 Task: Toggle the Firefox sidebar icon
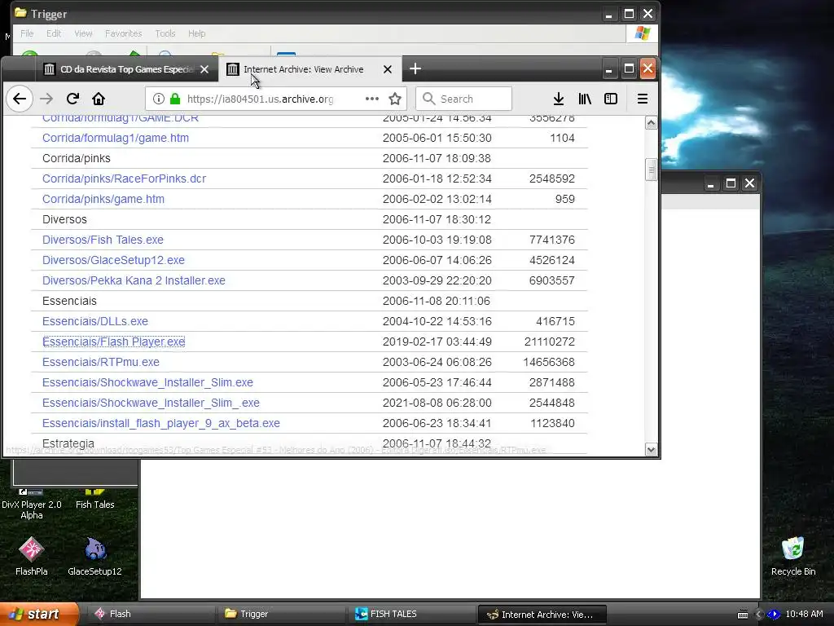(x=611, y=99)
